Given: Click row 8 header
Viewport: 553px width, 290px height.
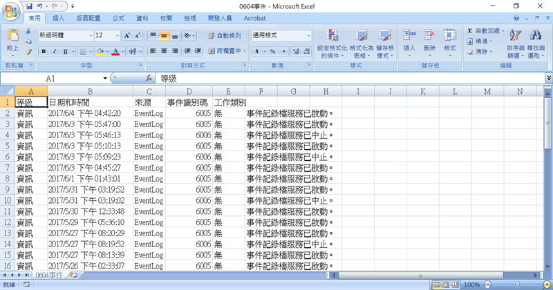Looking at the screenshot, I should pos(7,179).
